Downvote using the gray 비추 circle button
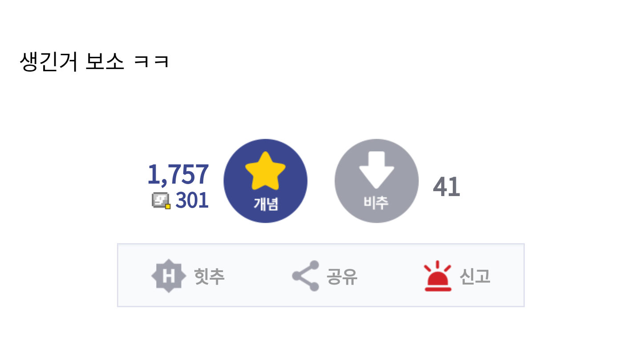 coord(377,181)
